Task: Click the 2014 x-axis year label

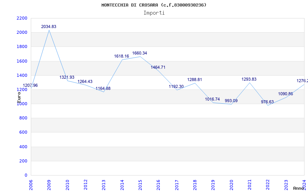Action: pyautogui.click(x=122, y=185)
